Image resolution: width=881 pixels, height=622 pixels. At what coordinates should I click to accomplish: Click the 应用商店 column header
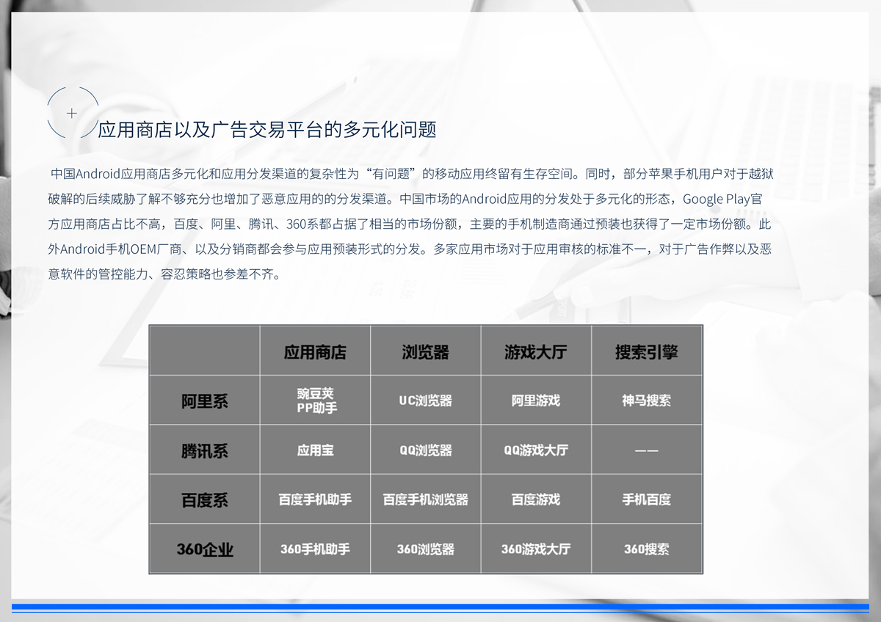coord(315,351)
